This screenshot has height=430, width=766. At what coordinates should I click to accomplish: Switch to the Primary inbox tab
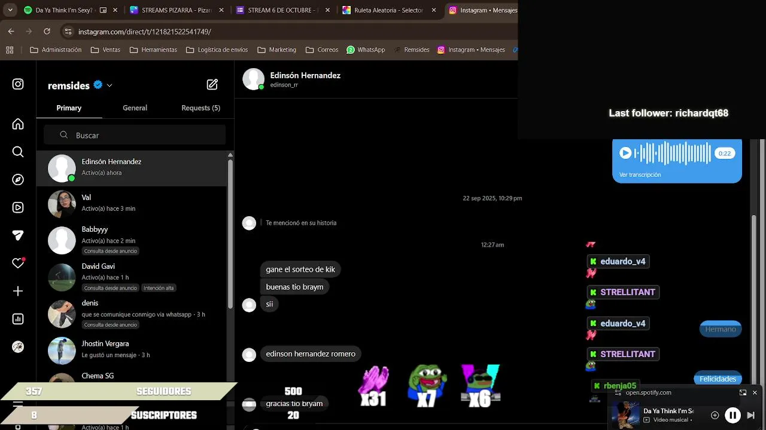[69, 108]
